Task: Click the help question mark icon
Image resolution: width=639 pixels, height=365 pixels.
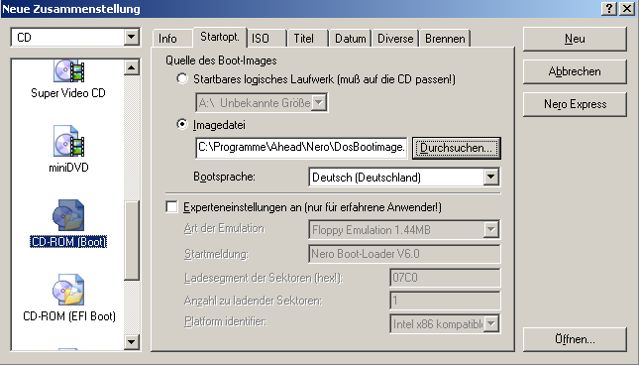Action: click(x=609, y=9)
